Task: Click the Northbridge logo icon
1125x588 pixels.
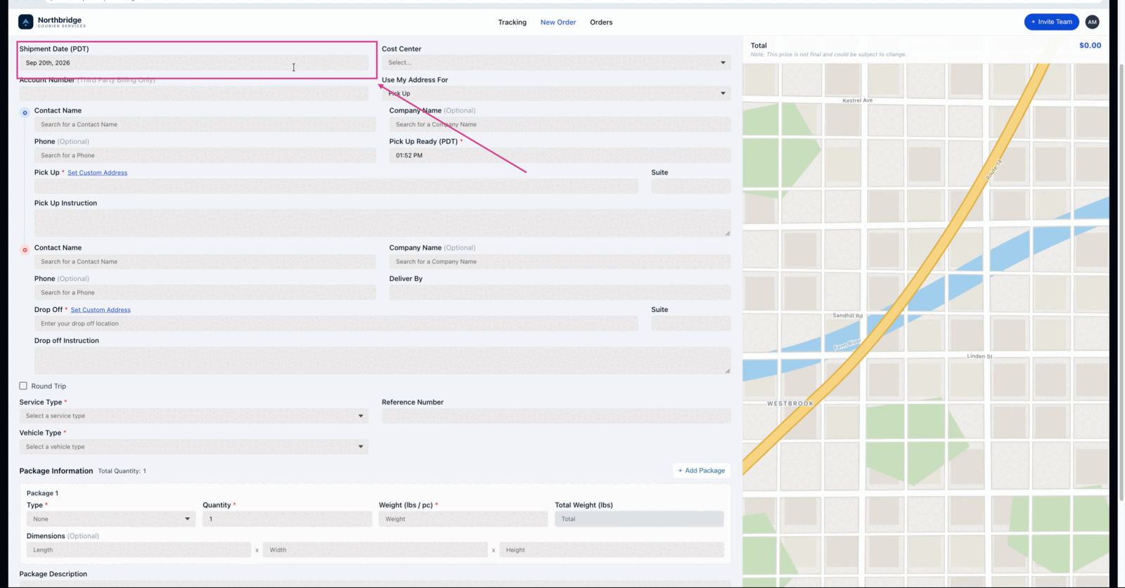Action: (x=26, y=22)
